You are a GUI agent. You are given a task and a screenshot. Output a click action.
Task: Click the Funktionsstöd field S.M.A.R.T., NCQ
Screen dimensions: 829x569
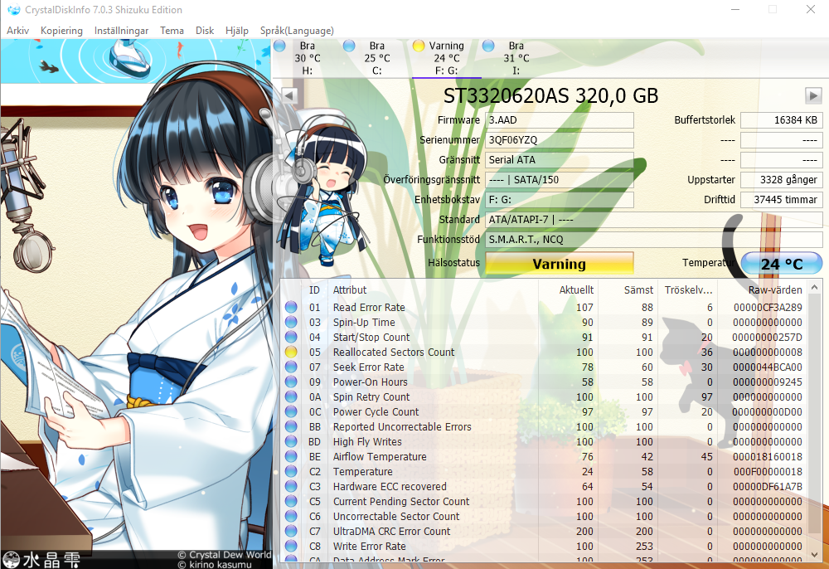654,240
